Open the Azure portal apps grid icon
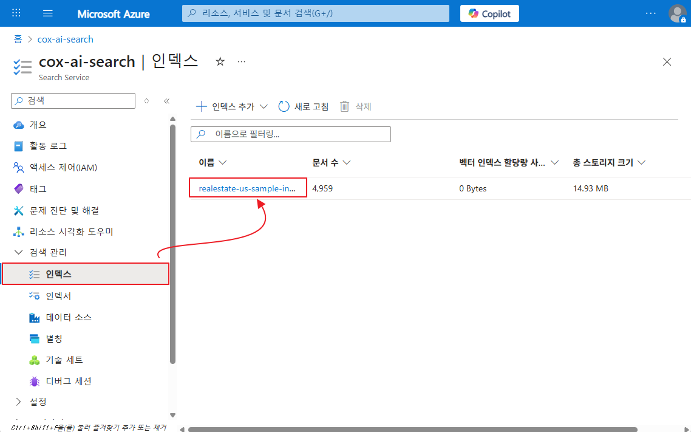Viewport: 691px width, 432px height. (x=16, y=13)
